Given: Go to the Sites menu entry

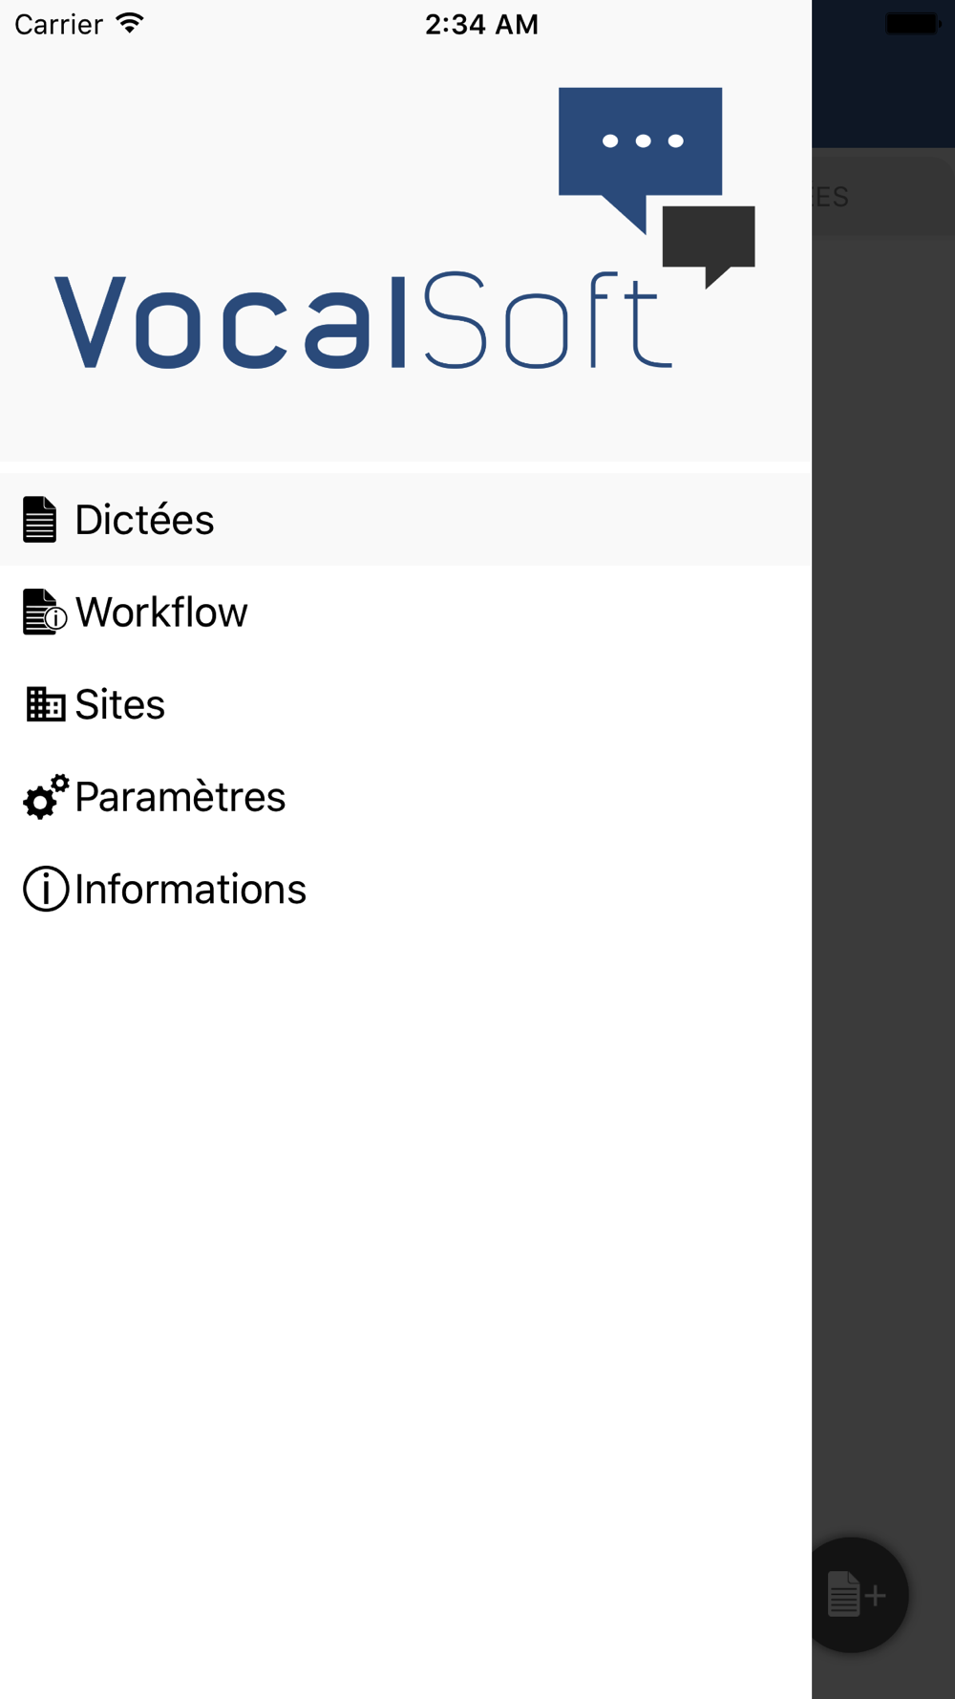Looking at the screenshot, I should click(x=120, y=705).
